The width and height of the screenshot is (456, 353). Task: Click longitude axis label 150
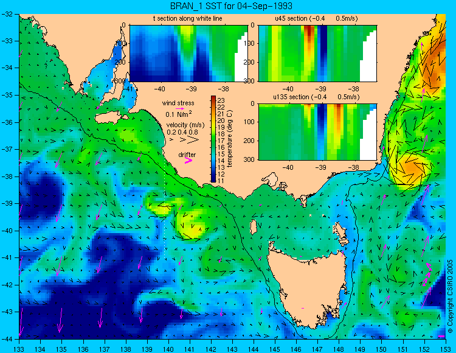pyautogui.click(x=382, y=349)
